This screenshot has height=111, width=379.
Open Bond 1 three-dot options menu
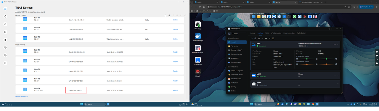(x=335, y=45)
